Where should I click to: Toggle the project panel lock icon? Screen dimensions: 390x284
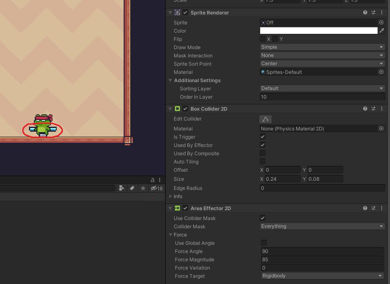tap(153, 180)
